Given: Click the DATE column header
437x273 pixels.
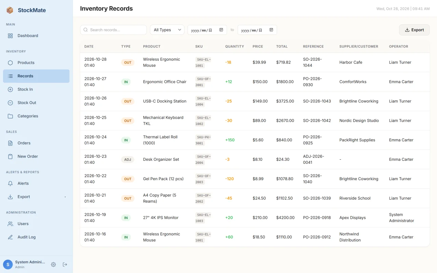Looking at the screenshot, I should tap(89, 46).
